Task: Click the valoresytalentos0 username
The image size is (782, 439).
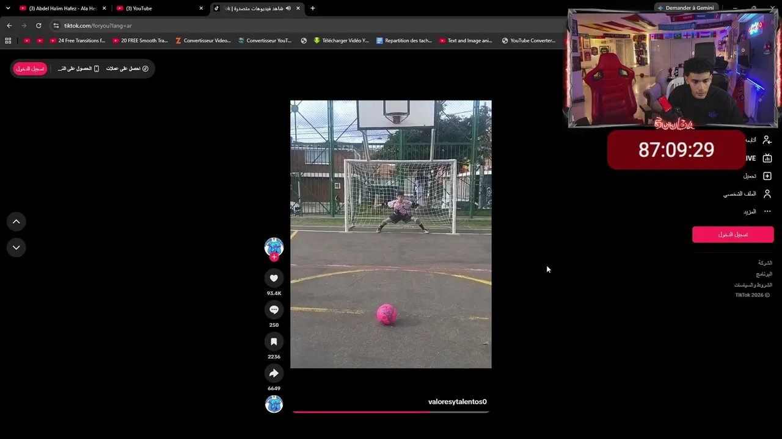Action: [457, 402]
